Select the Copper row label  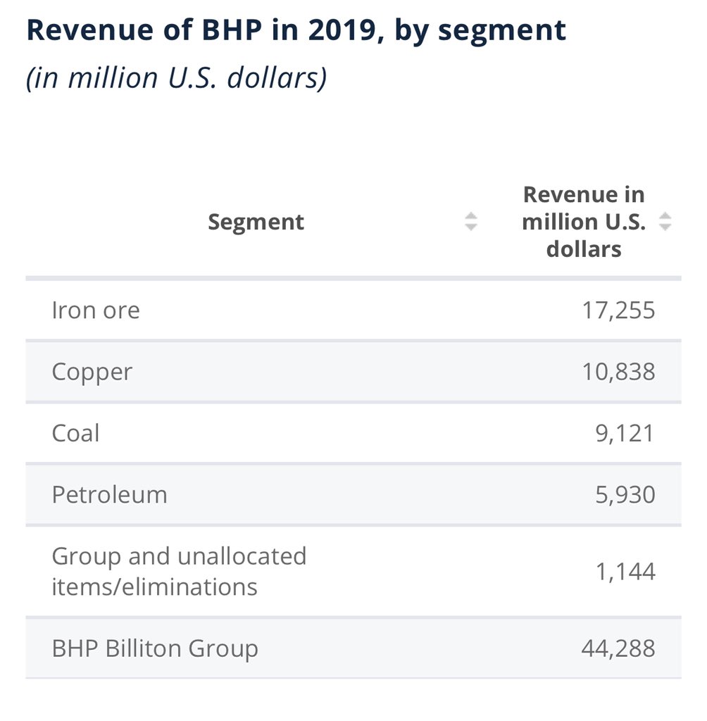(92, 372)
